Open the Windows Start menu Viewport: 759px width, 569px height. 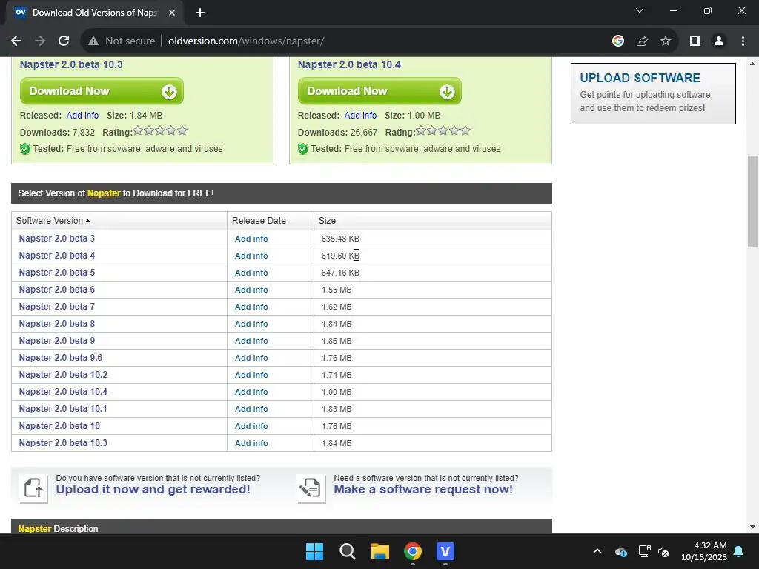pos(314,551)
